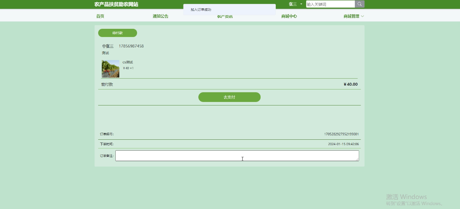Click the location pin icon beside 张三
Viewport: 460px width, 209px height.
coord(104,46)
